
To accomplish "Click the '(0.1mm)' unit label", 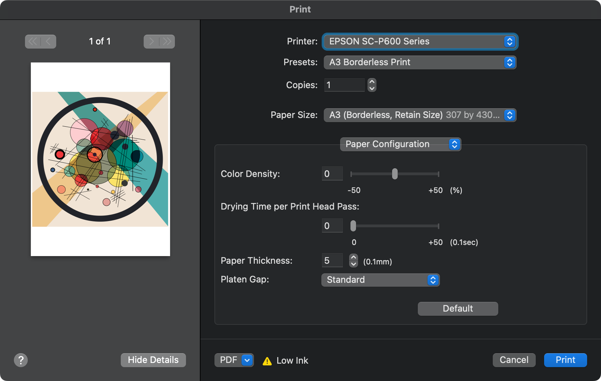I will pos(378,262).
